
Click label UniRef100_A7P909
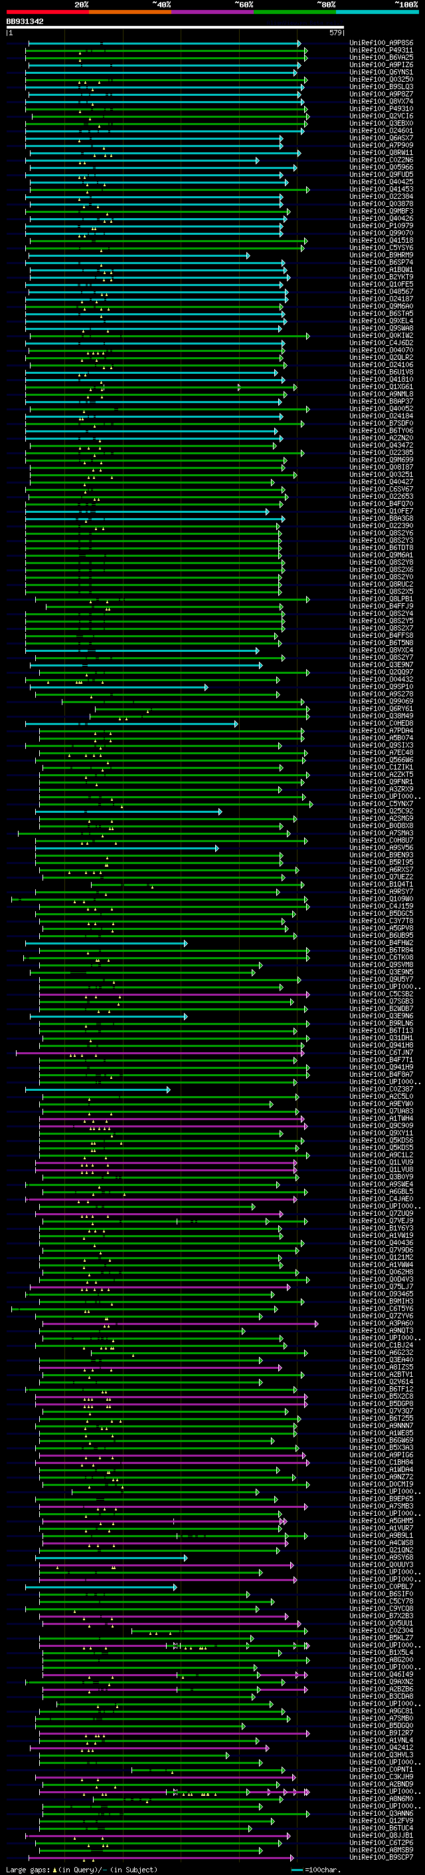click(381, 146)
